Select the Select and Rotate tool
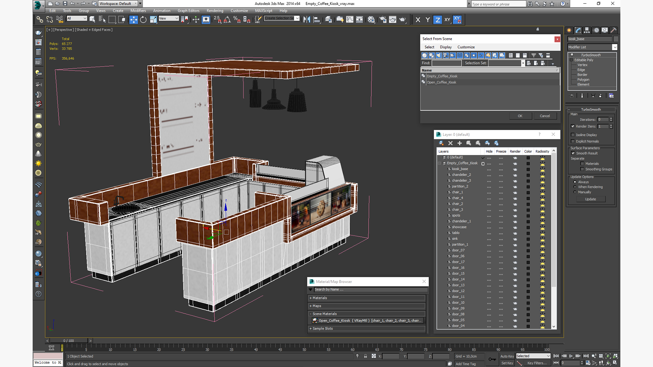This screenshot has width=653, height=367. tap(143, 20)
